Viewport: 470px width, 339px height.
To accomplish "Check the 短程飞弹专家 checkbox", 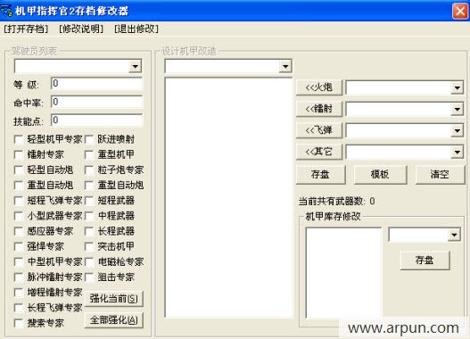I will pyautogui.click(x=19, y=201).
